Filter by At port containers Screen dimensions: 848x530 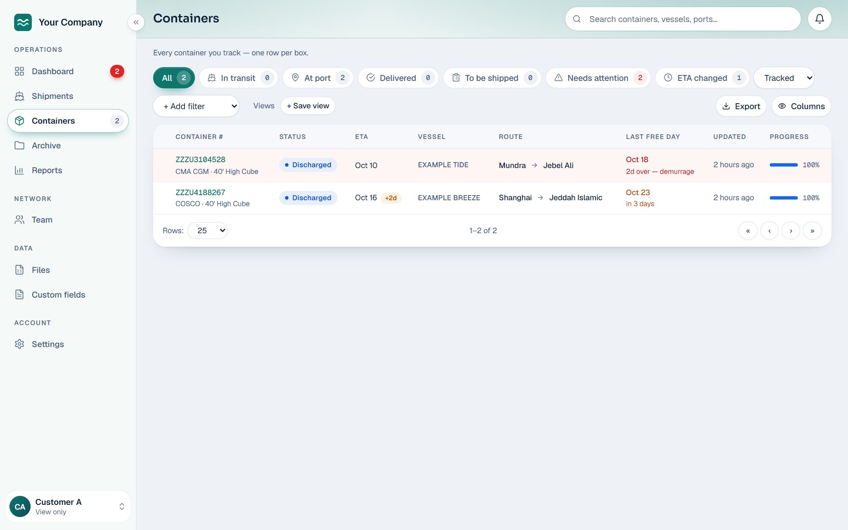318,78
